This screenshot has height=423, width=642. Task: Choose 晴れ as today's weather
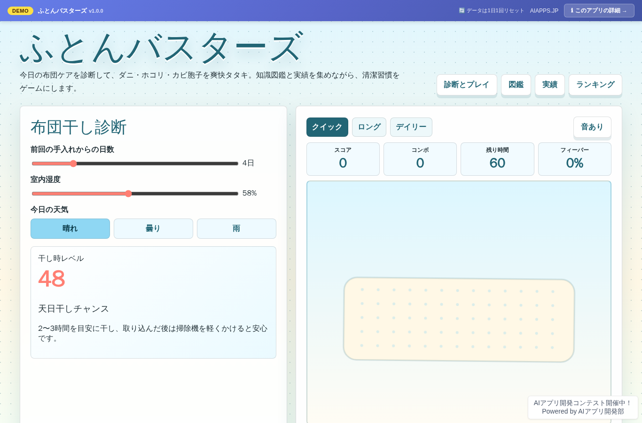70,228
